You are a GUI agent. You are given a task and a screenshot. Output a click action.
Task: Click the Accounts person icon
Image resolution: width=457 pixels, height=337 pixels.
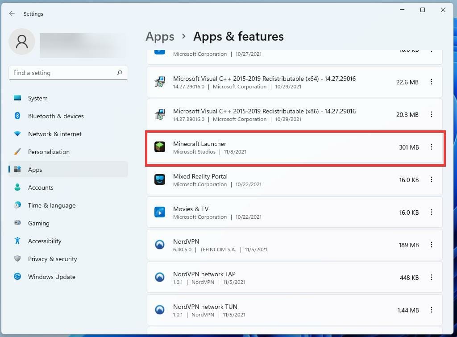17,187
